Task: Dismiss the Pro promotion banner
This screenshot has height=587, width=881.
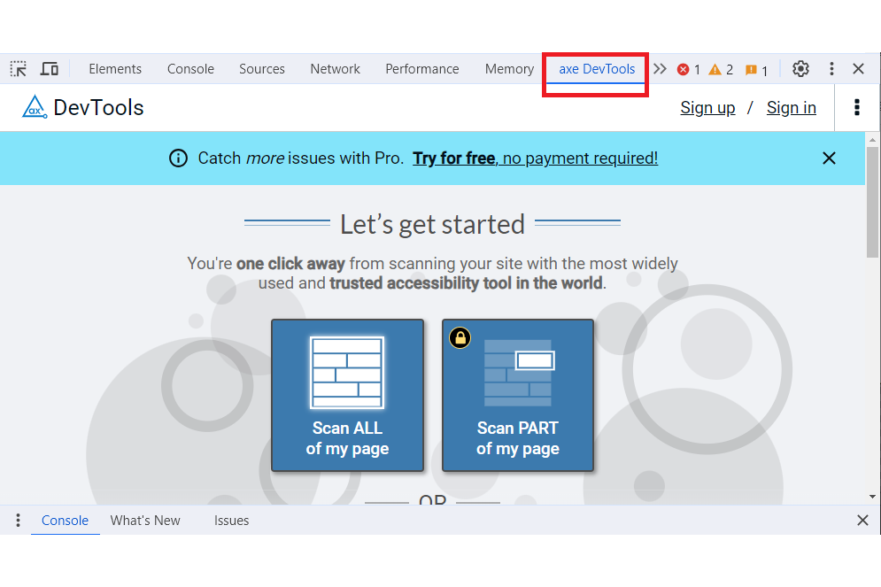Action: [829, 158]
